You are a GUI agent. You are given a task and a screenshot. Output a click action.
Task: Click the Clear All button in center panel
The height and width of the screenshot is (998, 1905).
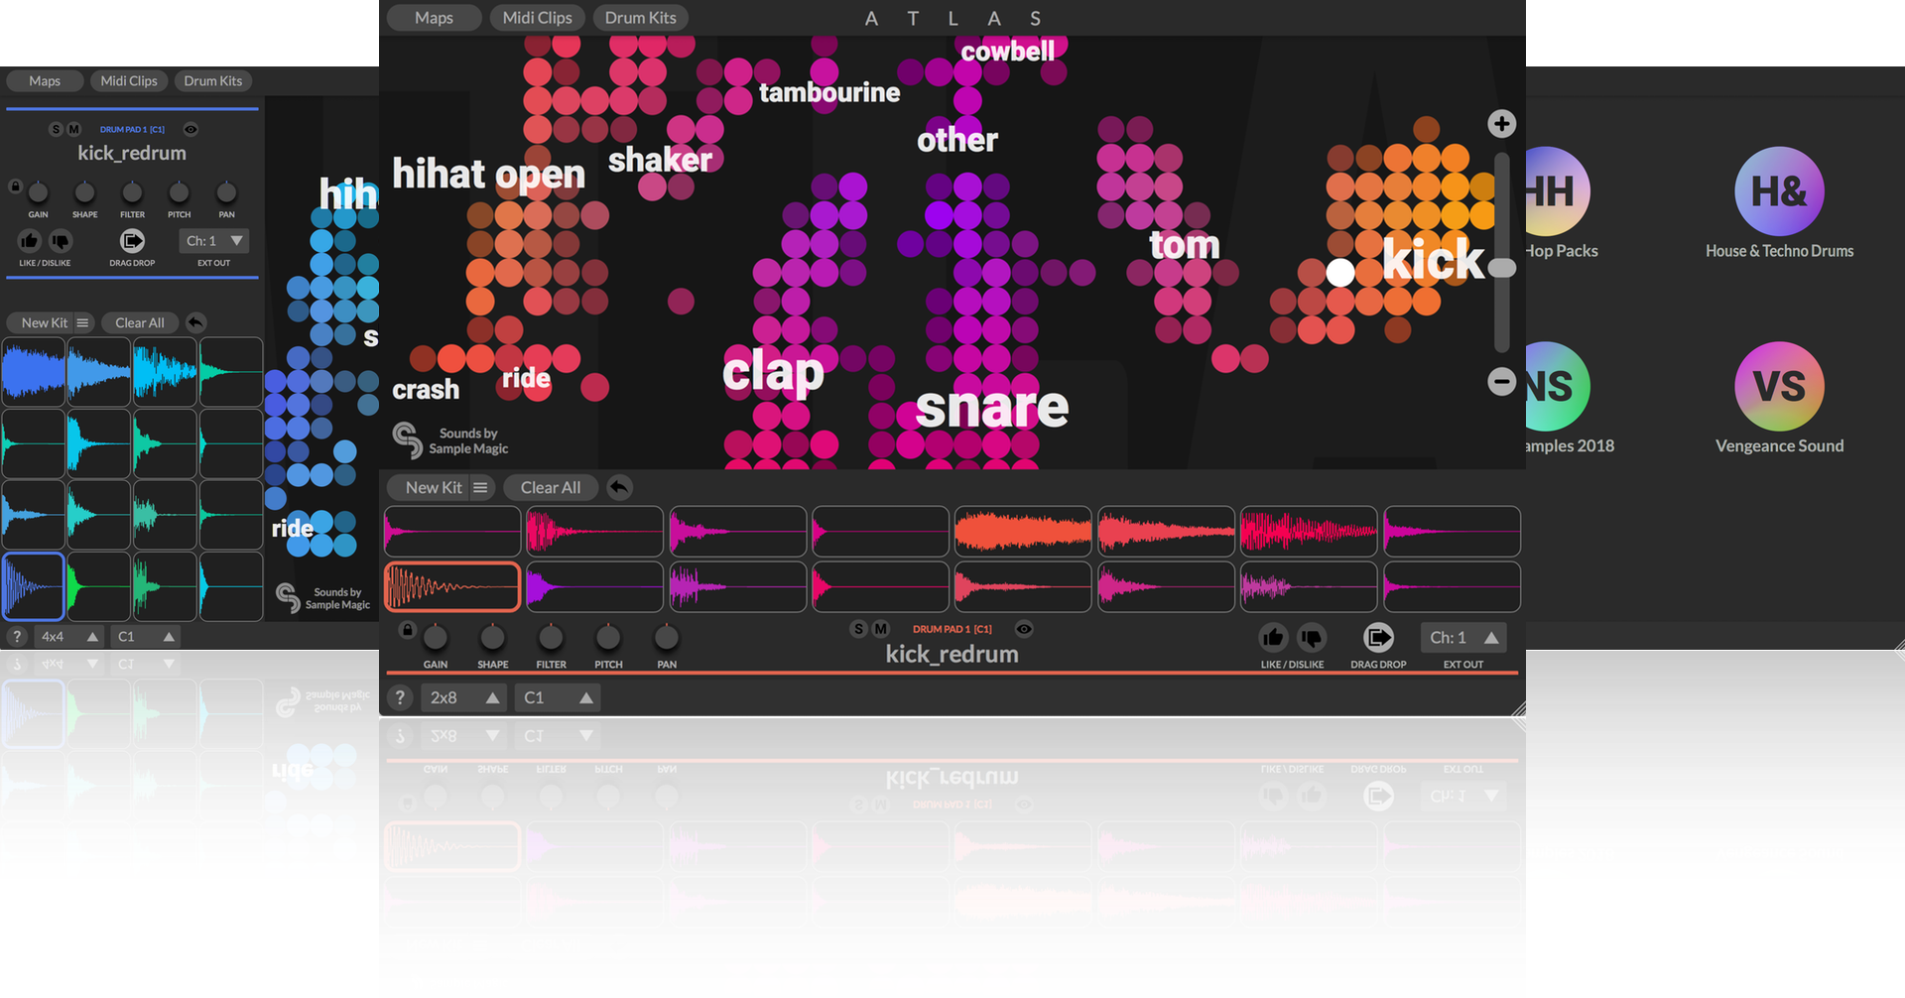(x=551, y=487)
